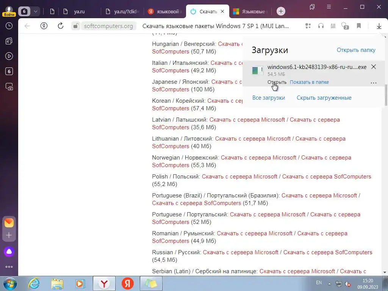The width and height of the screenshot is (388, 291).
Task: Open the video player icon in sidebar
Action: tap(9, 56)
